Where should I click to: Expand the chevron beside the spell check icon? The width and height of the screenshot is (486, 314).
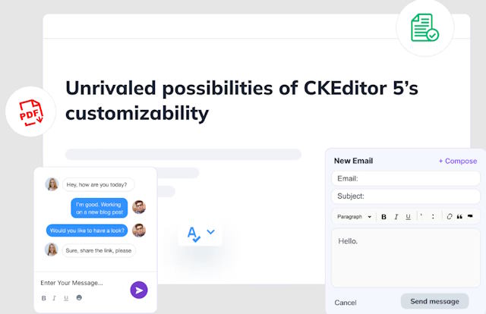click(211, 232)
